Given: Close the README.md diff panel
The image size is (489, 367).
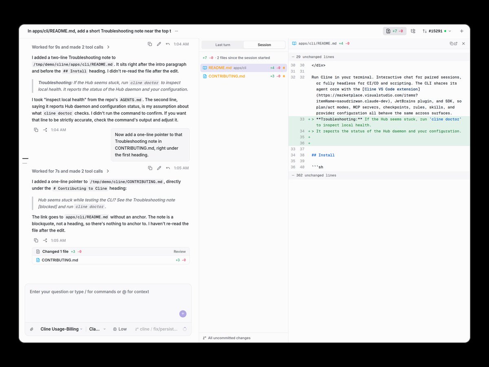Looking at the screenshot, I should 463,44.
